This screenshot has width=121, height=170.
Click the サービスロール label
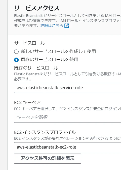point(30,43)
